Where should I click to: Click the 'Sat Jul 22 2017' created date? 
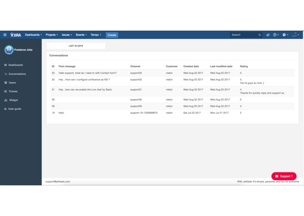192,113
